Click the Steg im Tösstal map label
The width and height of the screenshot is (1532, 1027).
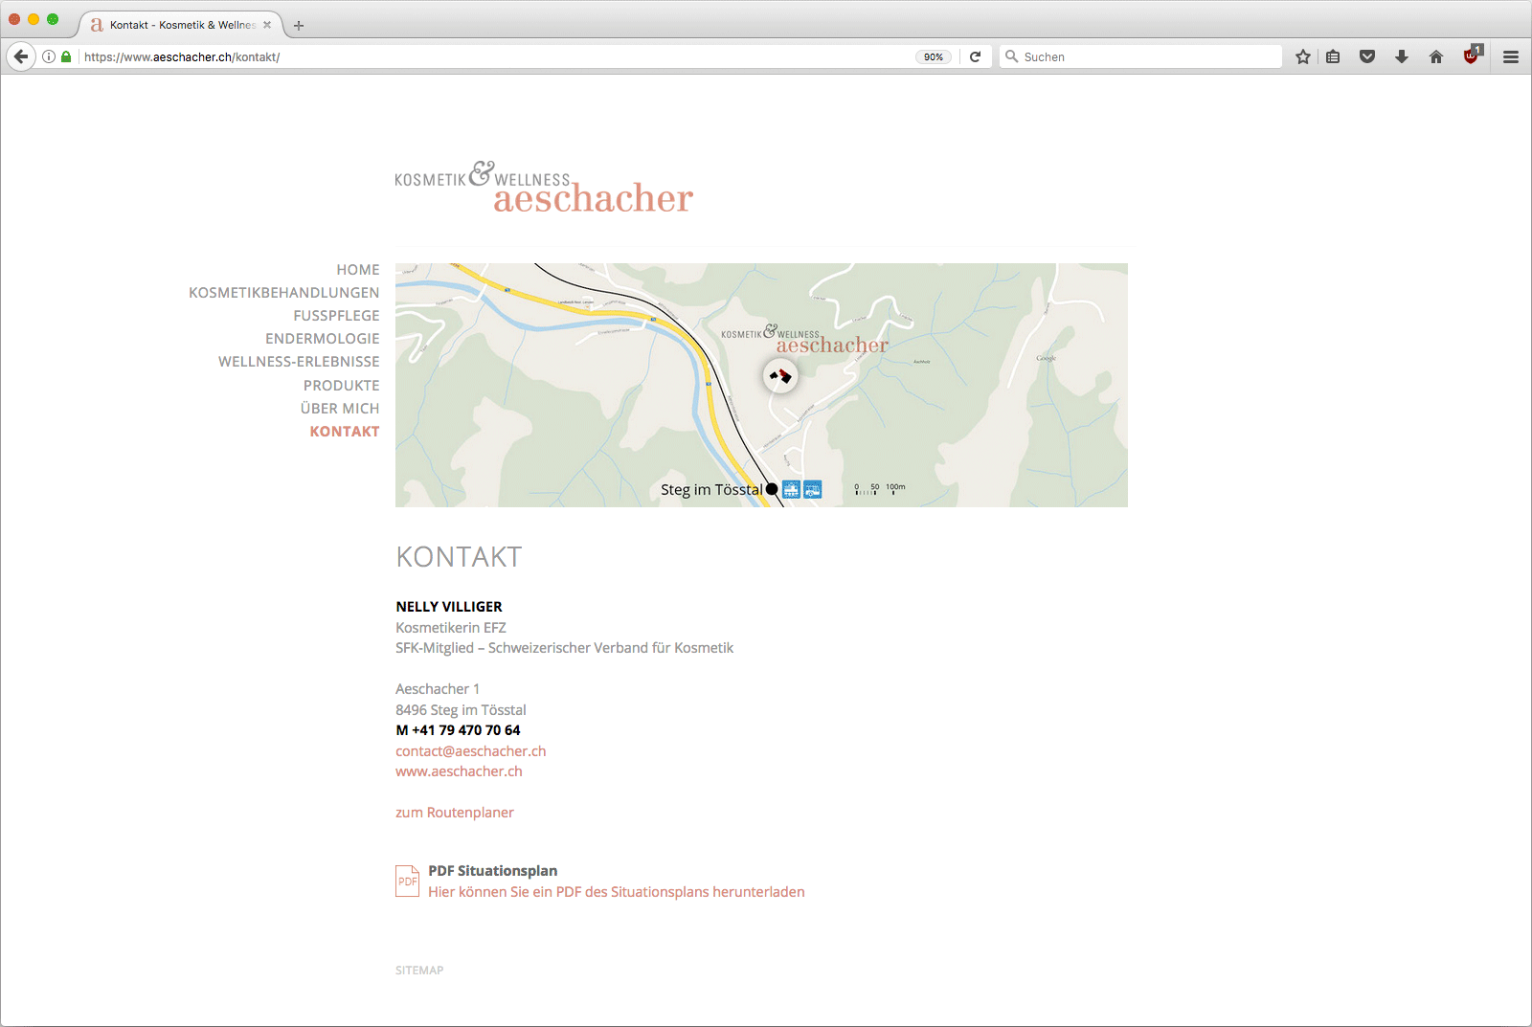click(711, 489)
